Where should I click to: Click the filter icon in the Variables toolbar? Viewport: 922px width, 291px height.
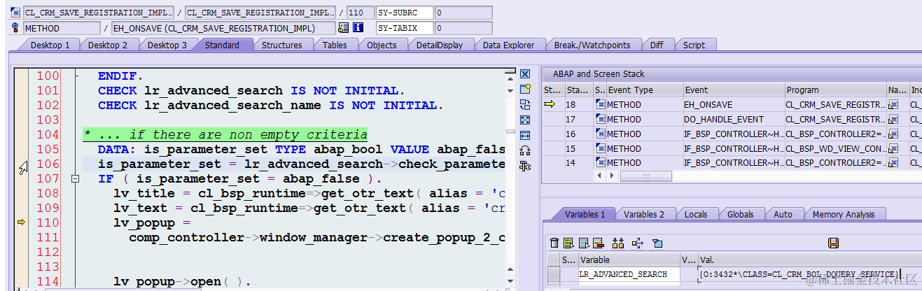(x=657, y=243)
